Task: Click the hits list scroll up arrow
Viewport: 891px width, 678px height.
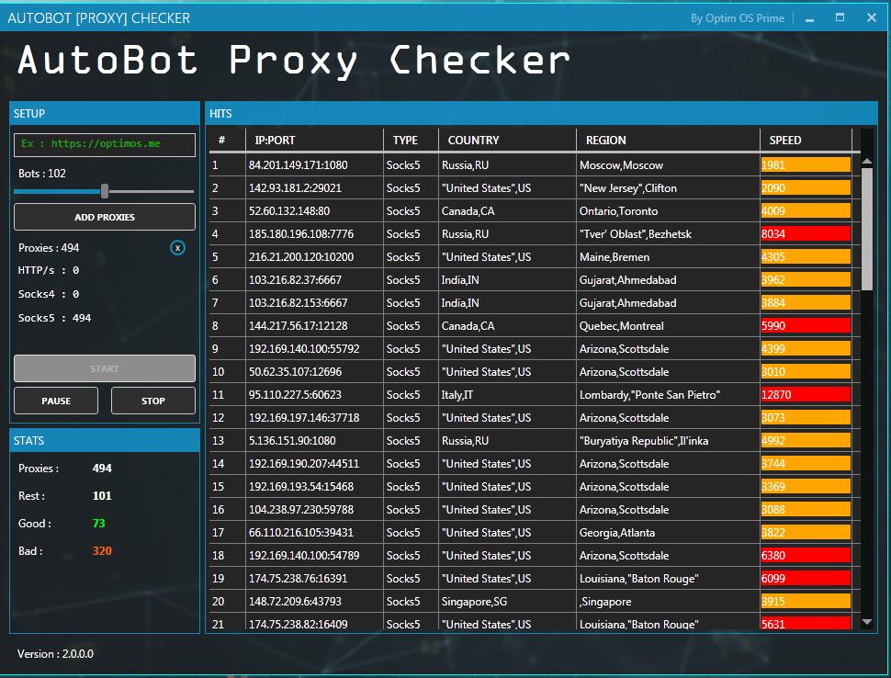Action: pos(867,162)
